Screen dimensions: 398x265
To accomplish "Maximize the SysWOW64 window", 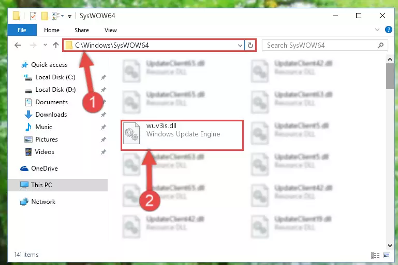I will pos(359,16).
